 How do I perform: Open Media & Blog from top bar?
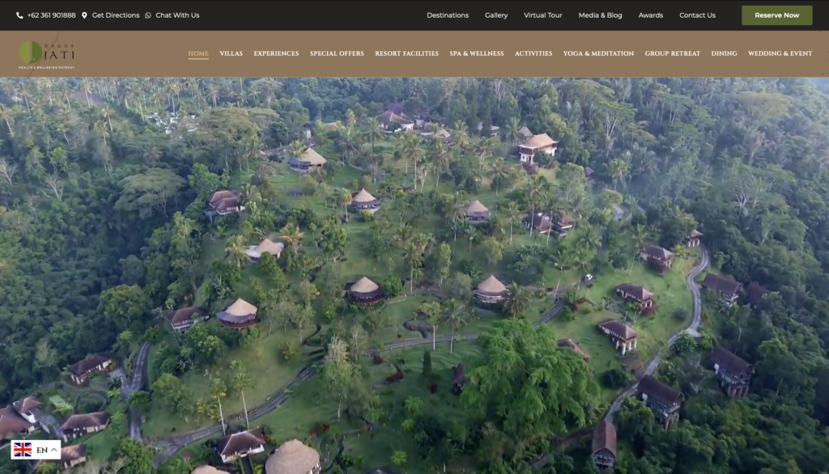click(600, 15)
